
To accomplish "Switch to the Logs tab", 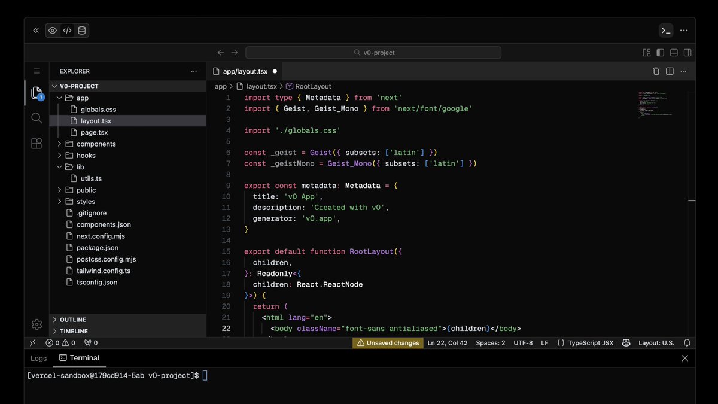I will click(x=39, y=358).
